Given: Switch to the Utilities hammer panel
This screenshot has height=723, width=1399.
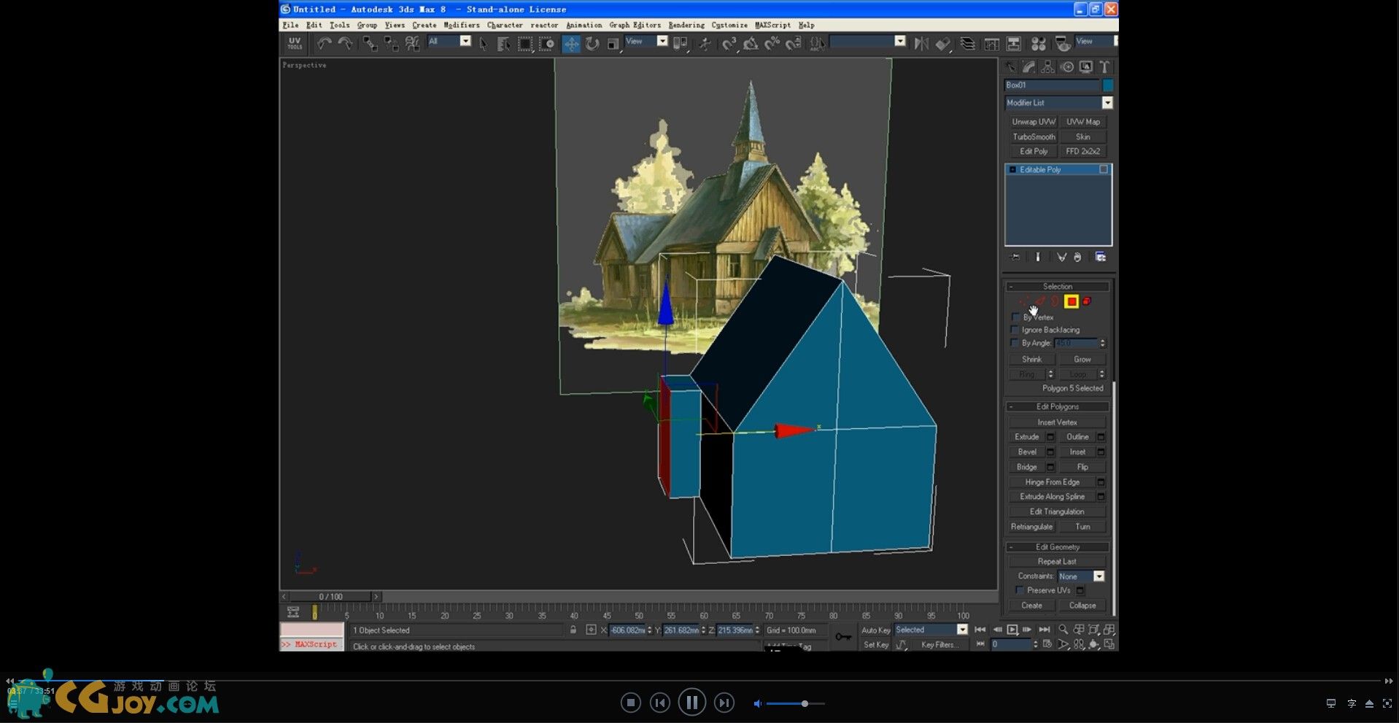Looking at the screenshot, I should point(1105,67).
